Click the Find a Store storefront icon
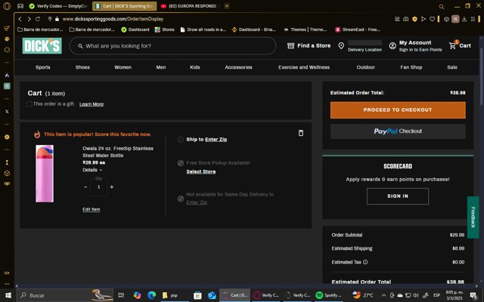The width and height of the screenshot is (484, 302). 290,45
